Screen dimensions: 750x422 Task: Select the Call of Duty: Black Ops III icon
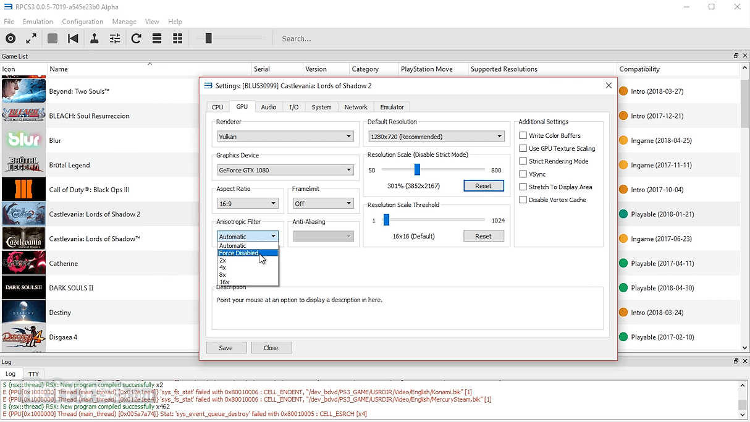(23, 190)
